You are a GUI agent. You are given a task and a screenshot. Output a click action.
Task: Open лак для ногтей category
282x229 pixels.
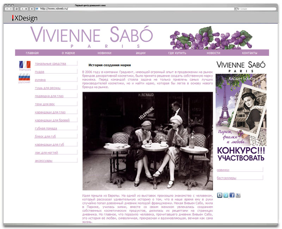pos(47,153)
